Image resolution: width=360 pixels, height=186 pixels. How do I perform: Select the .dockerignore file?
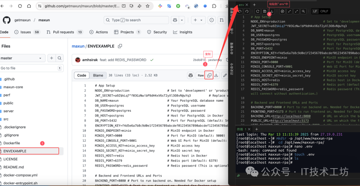pyautogui.click(x=14, y=127)
